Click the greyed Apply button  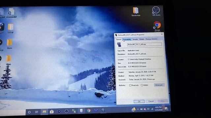[163, 101]
